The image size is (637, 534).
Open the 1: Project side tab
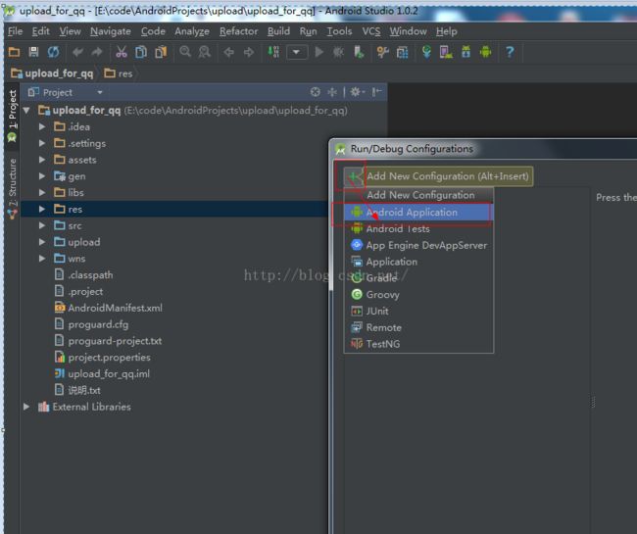tap(12, 116)
